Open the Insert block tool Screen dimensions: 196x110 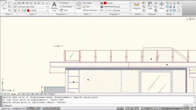(79, 5)
